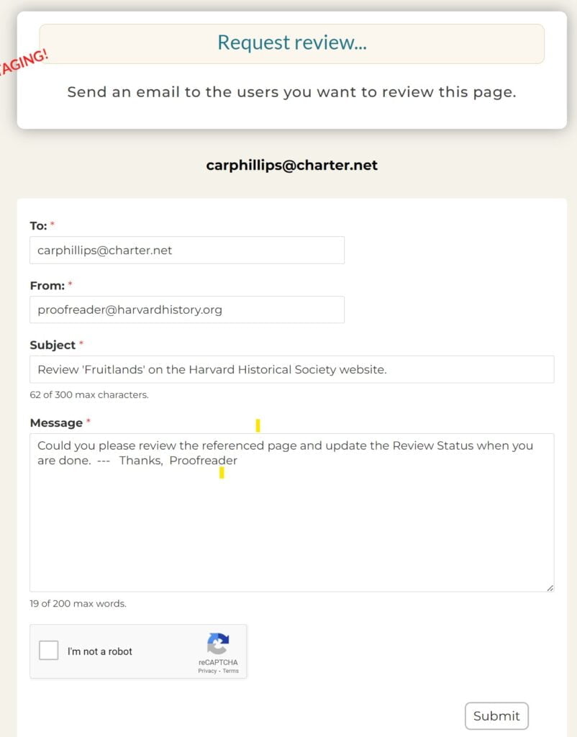Click the "Subject" field label
This screenshot has height=737, width=577.
point(53,345)
